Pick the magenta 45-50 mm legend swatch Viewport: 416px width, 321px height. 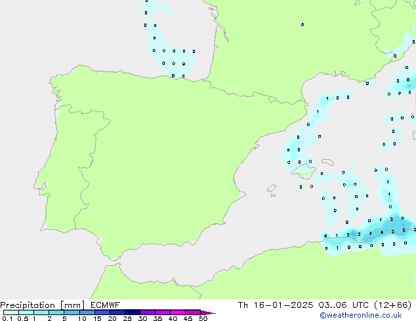pyautogui.click(x=193, y=312)
